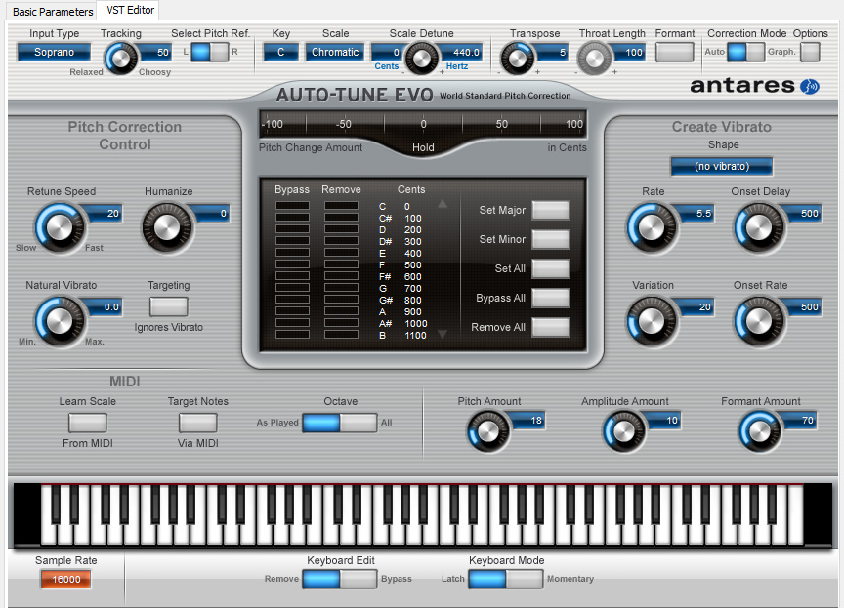
Task: Click the Formant Amount value 70
Action: click(800, 421)
